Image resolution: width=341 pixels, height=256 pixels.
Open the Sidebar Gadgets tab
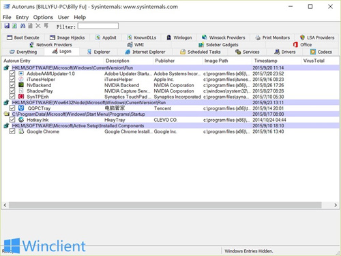pyautogui.click(x=218, y=44)
